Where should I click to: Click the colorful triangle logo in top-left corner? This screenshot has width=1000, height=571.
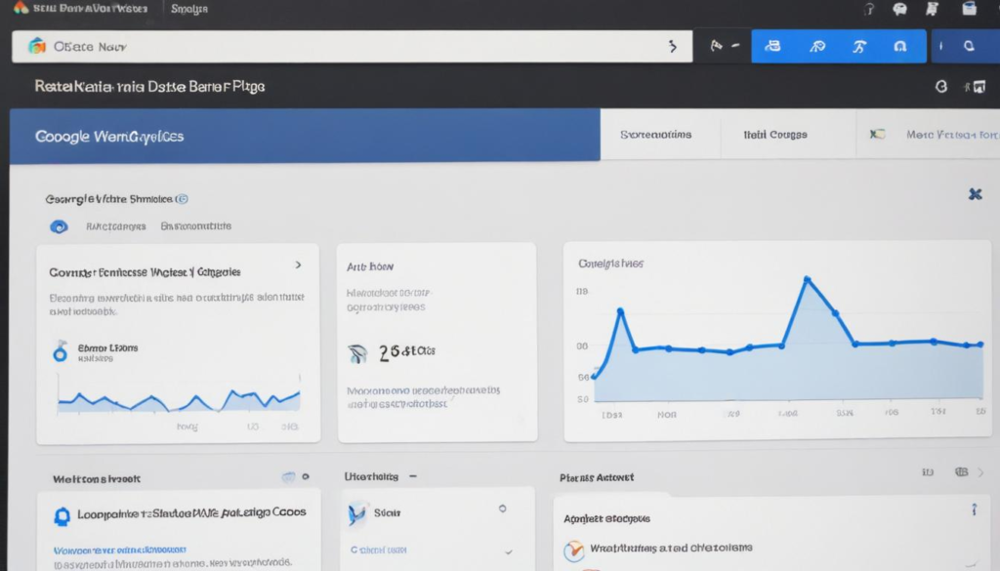(21, 7)
